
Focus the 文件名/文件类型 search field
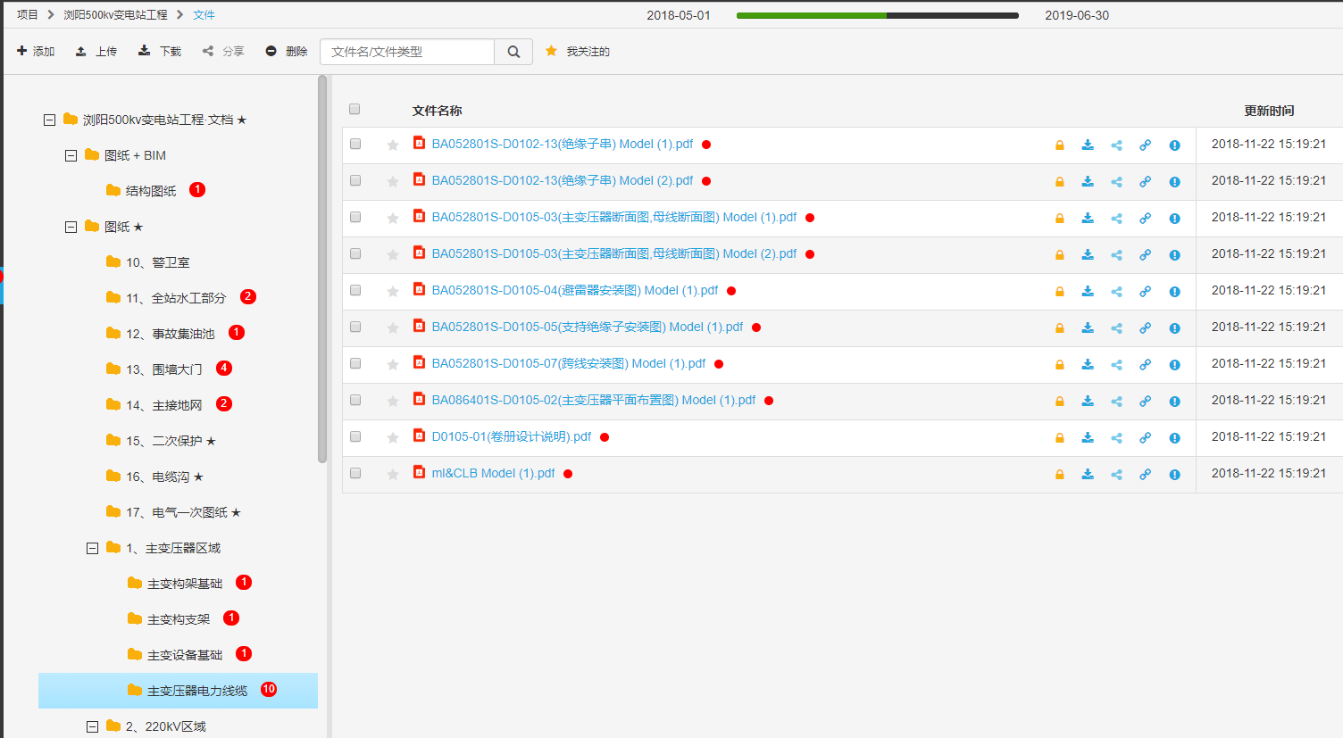coord(407,52)
